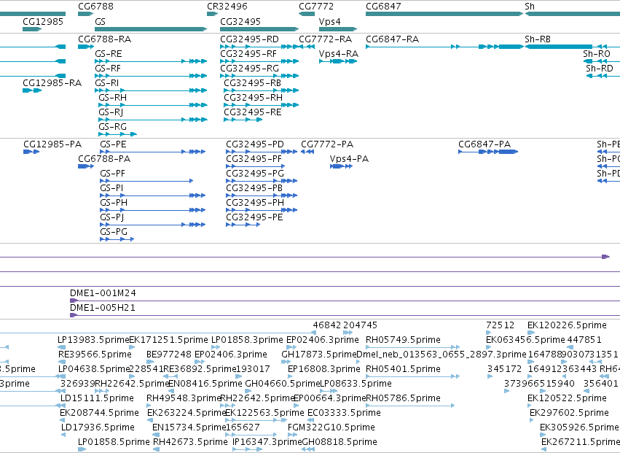This screenshot has width=620, height=453.
Task: Select transcript CG32495-RF
Action: [x=259, y=61]
